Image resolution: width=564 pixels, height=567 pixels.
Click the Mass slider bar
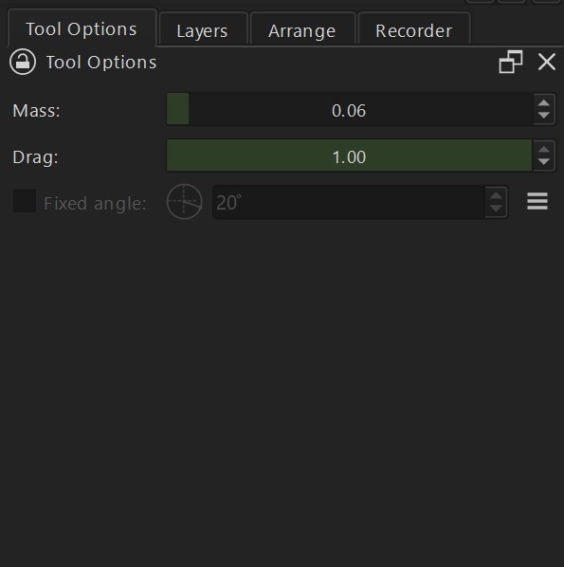pos(349,109)
